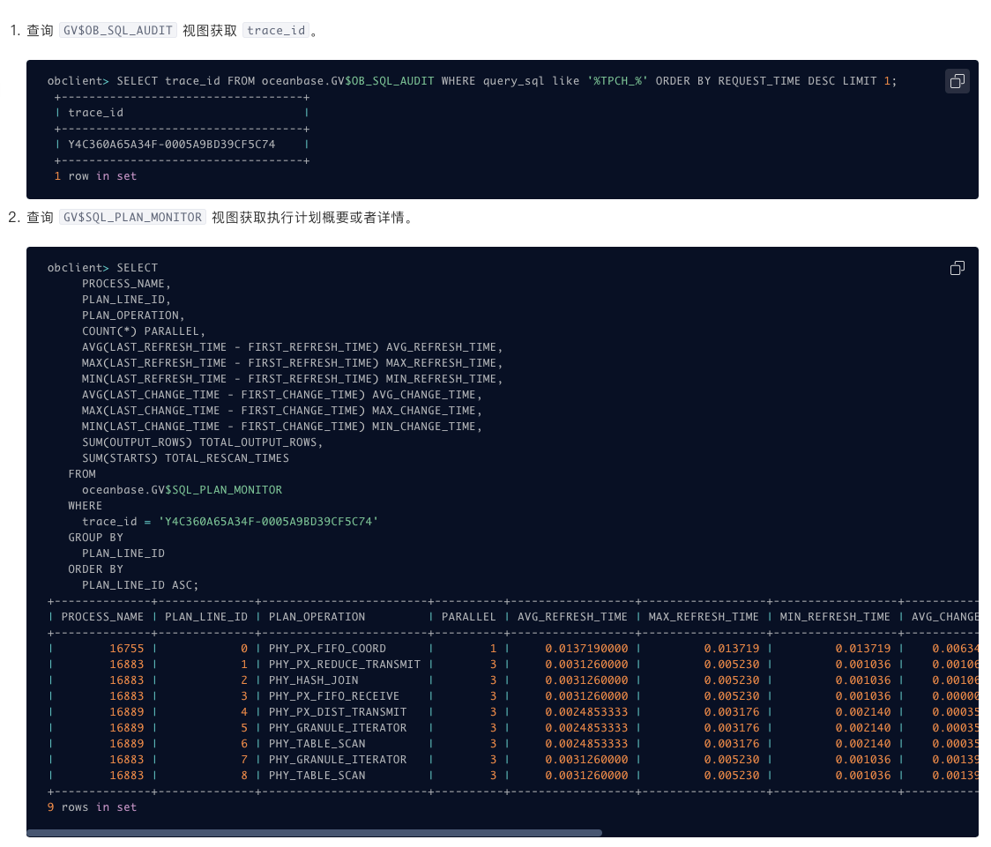Screen dimensions: 991x847
Task: Click the 'SUM(STARTS) TOTAL_RESCAN_TIMES' line
Action: [185, 458]
